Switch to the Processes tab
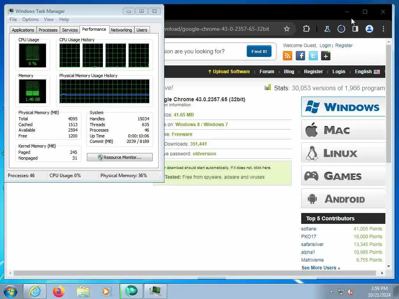The image size is (399, 299). click(x=48, y=30)
